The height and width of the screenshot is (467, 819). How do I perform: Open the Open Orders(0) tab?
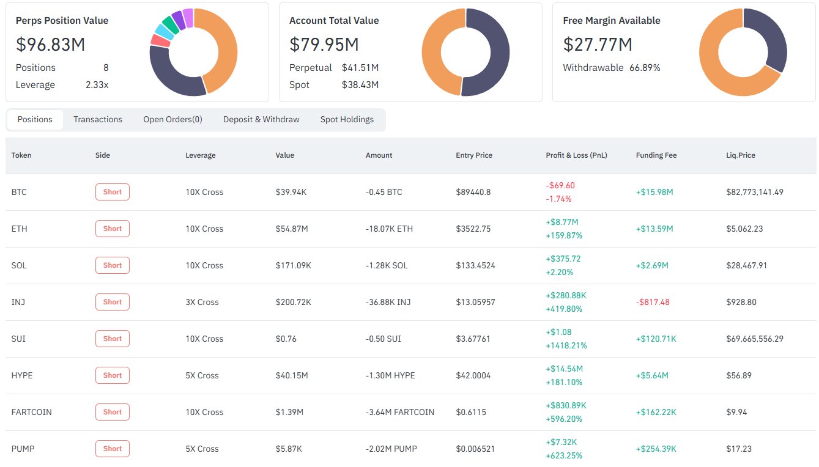click(172, 119)
